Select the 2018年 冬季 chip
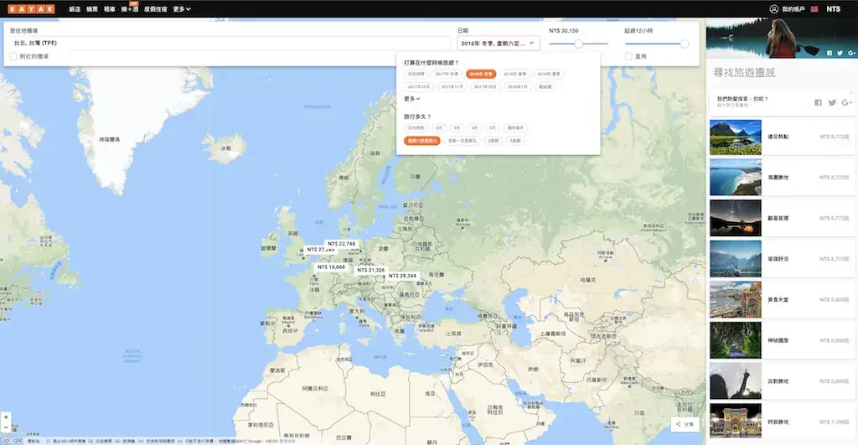This screenshot has width=858, height=445. coord(481,74)
